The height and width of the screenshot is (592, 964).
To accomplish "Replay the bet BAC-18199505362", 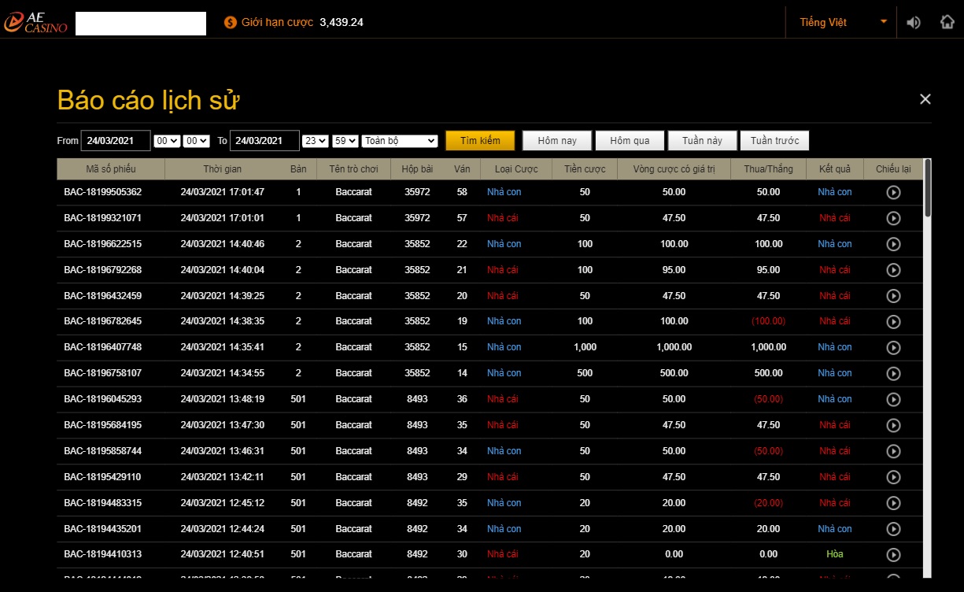I will pos(893,192).
